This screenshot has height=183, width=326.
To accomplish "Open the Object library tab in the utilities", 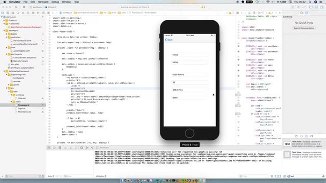I will point(307,136).
